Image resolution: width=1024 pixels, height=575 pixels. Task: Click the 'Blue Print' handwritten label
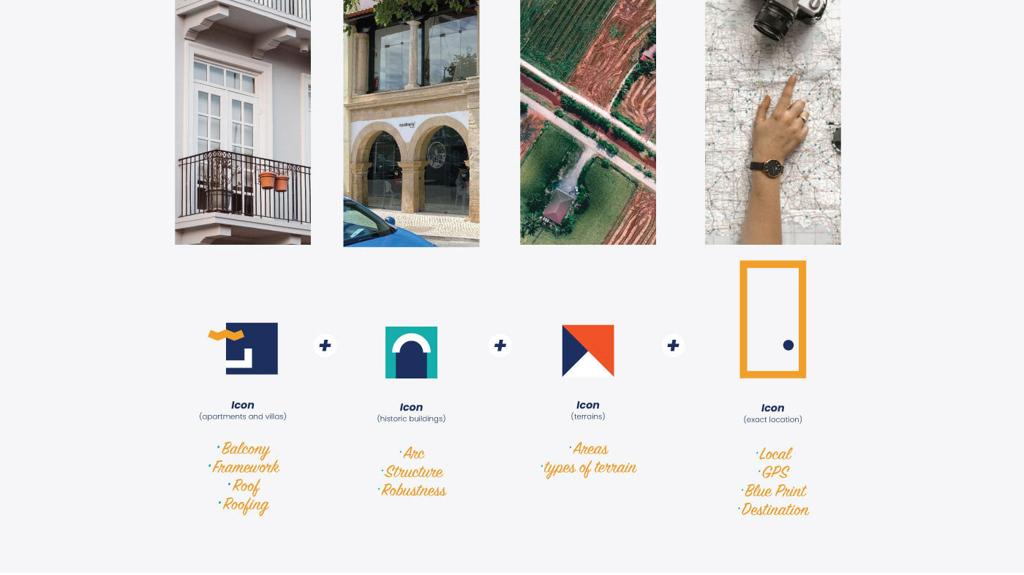click(775, 491)
